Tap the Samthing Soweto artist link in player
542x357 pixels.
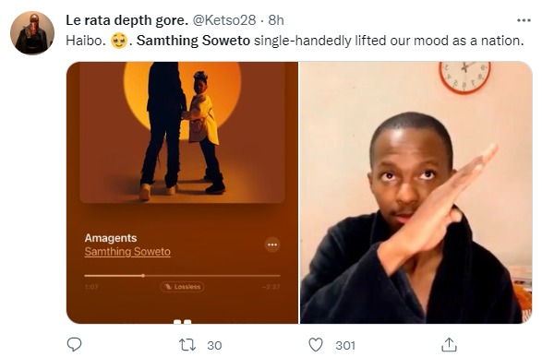[127, 252]
